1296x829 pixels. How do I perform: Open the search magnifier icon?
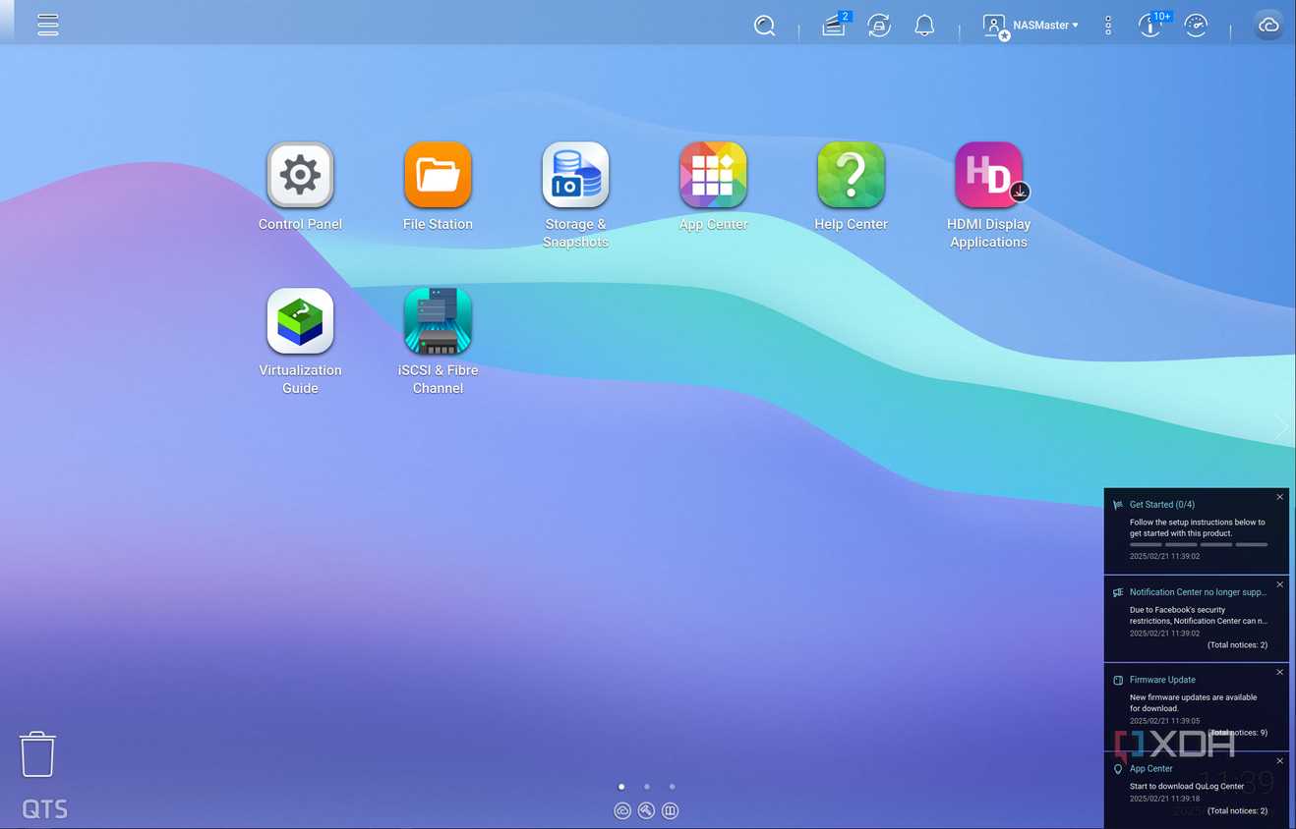[764, 26]
